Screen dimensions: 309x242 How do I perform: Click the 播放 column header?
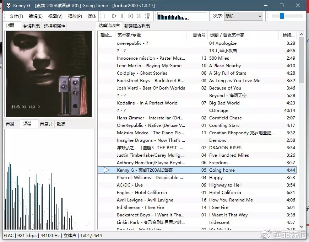(x=106, y=35)
